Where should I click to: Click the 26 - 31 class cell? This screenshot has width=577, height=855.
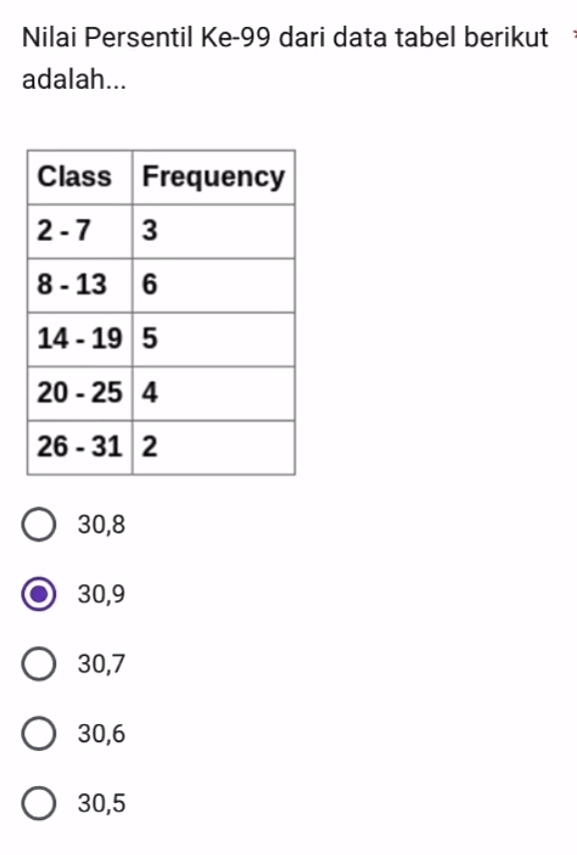point(80,447)
